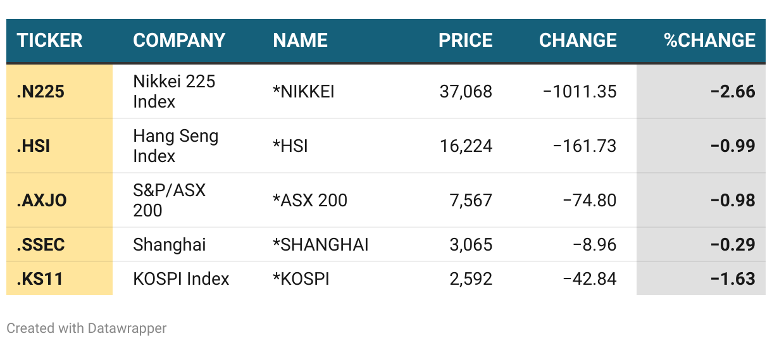This screenshot has width=772, height=343.
Task: Click the *ASX 200 name cell
Action: [310, 201]
